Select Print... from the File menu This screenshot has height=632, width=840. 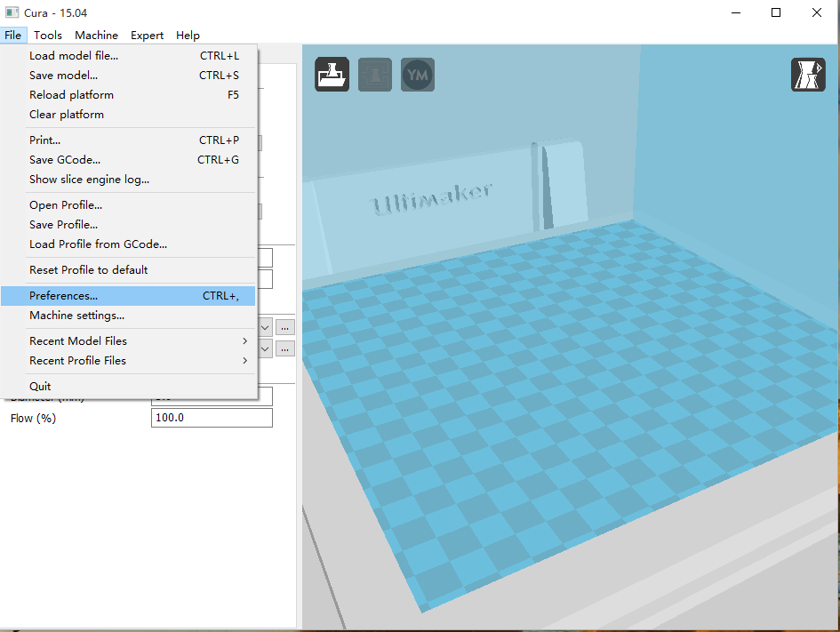tap(128, 140)
